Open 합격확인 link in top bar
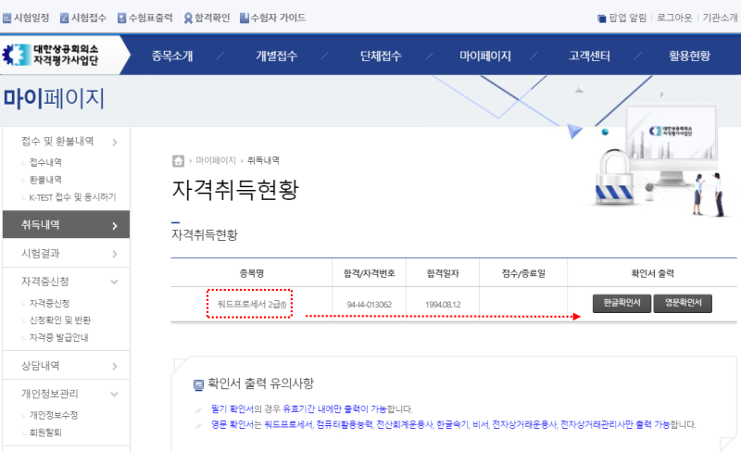The width and height of the screenshot is (741, 452). coord(207,18)
